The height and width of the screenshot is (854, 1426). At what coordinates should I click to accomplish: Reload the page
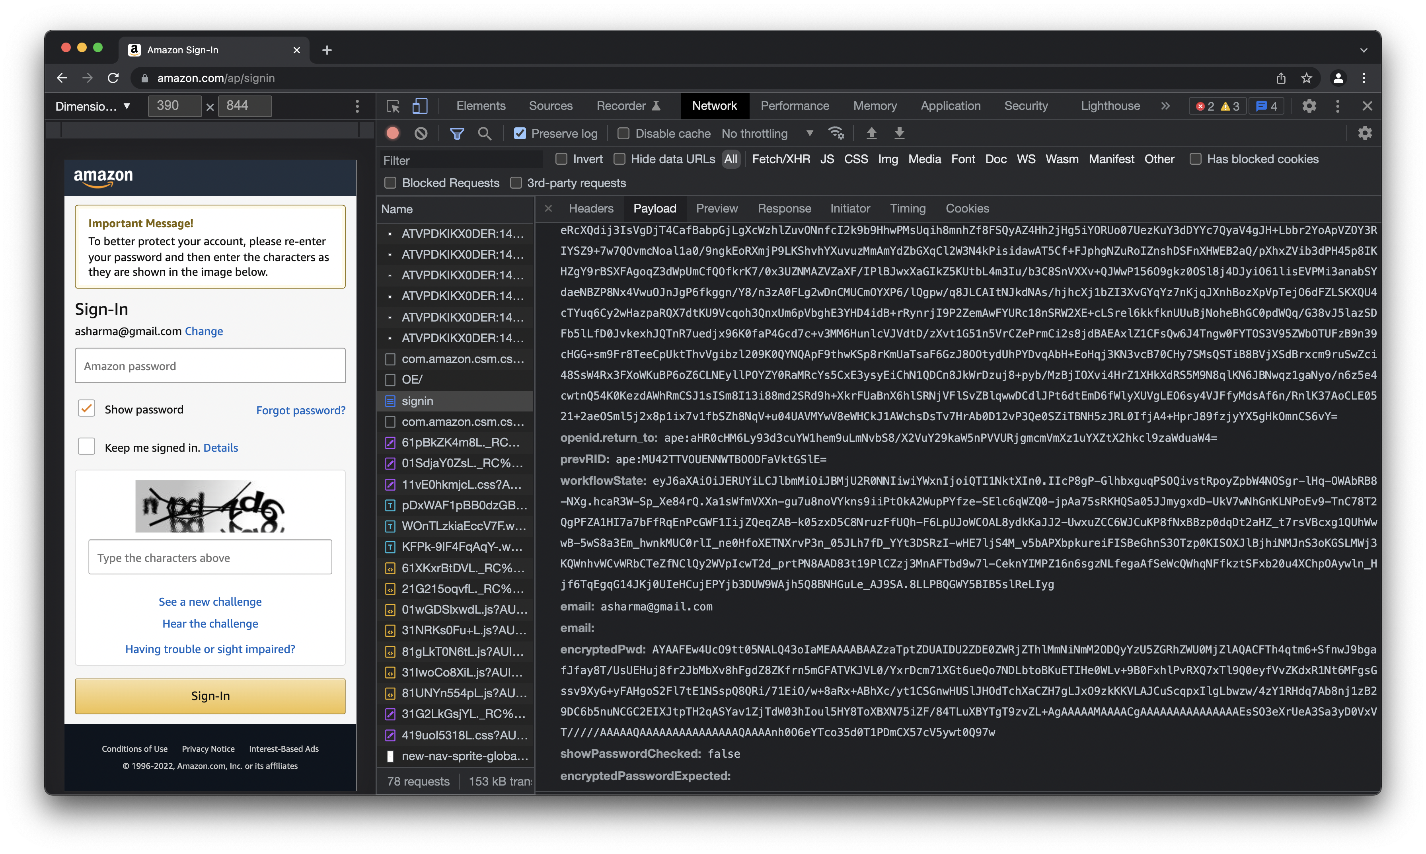point(113,78)
